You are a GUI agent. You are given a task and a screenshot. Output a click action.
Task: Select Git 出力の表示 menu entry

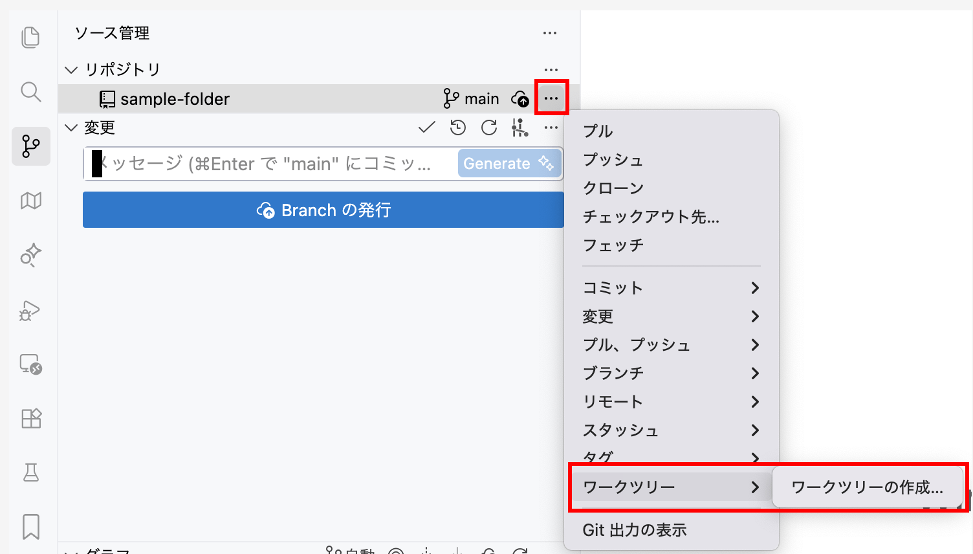tap(635, 530)
